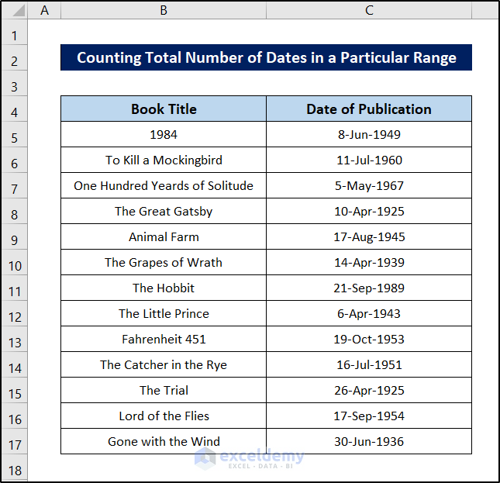Select 'The Trial' cell
Viewport: 500px width, 483px height.
164,390
